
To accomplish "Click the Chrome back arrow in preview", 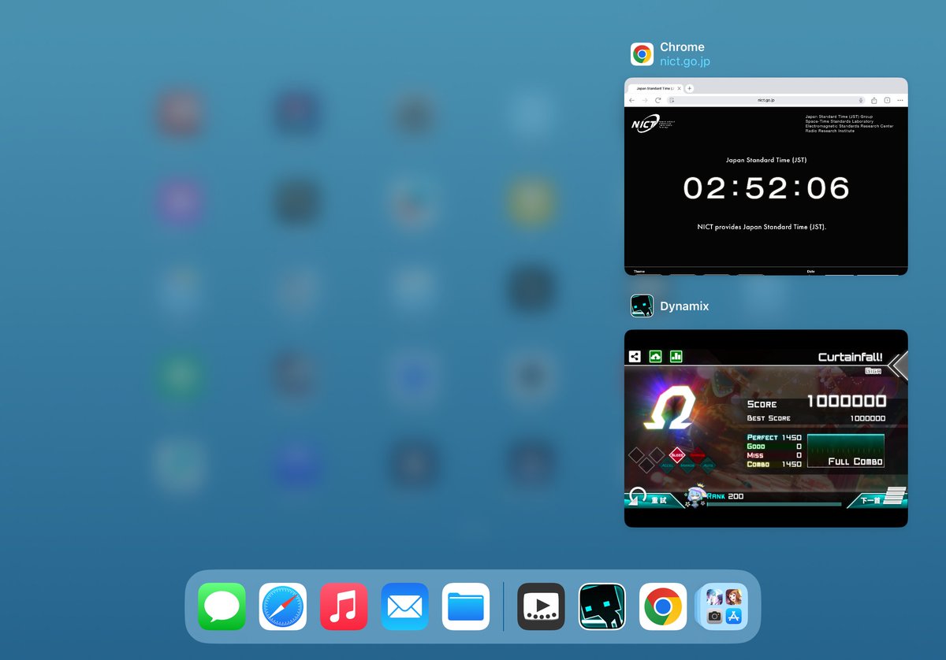I will 632,100.
